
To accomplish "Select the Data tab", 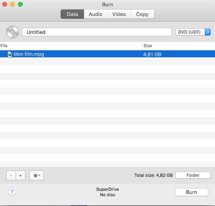I will 72,14.
